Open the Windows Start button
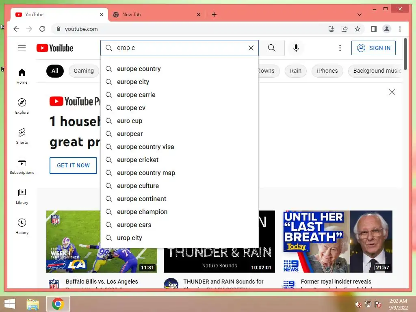 click(x=10, y=304)
